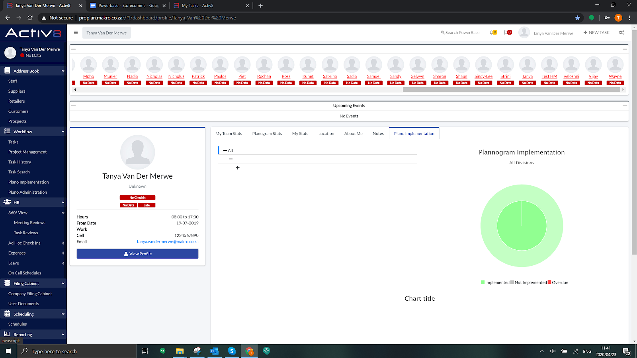Image resolution: width=637 pixels, height=358 pixels.
Task: Open the Notes tab
Action: [x=378, y=134]
